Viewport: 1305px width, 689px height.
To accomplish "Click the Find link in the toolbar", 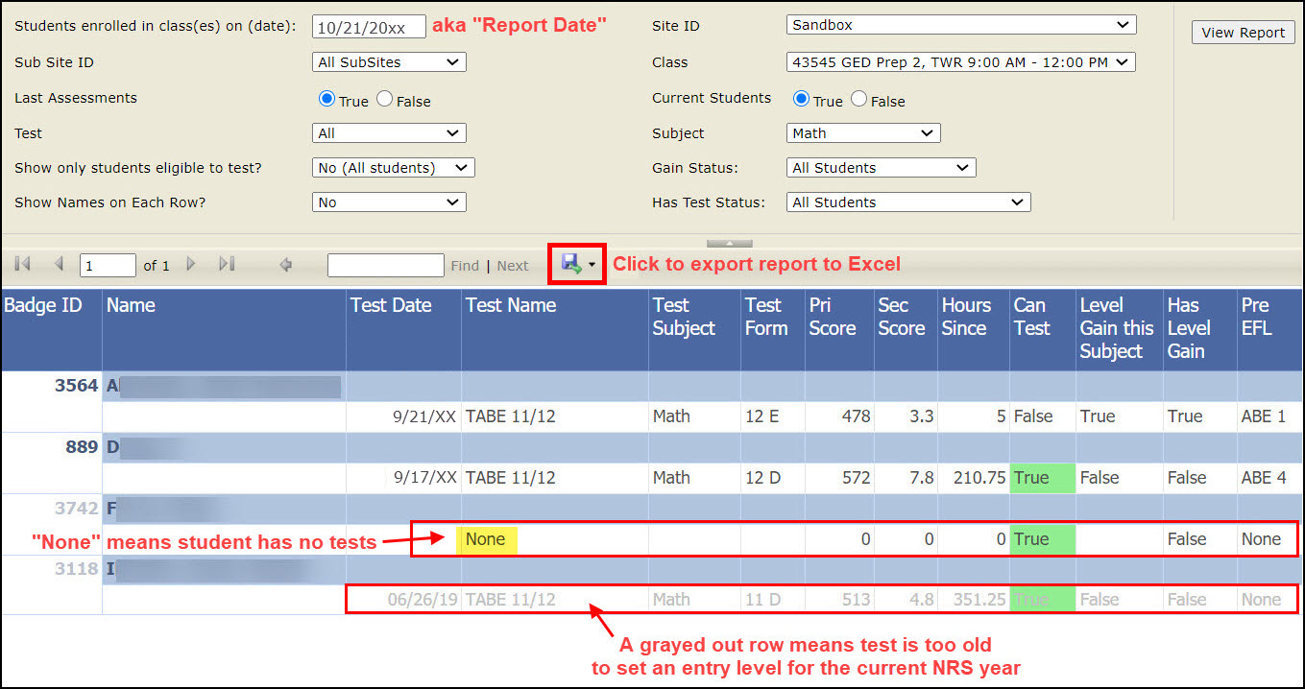I will [x=465, y=266].
